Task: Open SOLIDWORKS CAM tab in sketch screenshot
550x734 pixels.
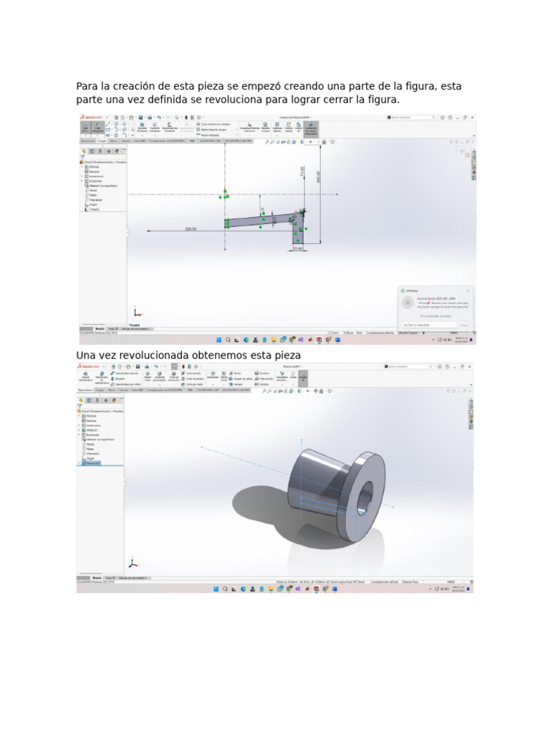Action: 212,140
